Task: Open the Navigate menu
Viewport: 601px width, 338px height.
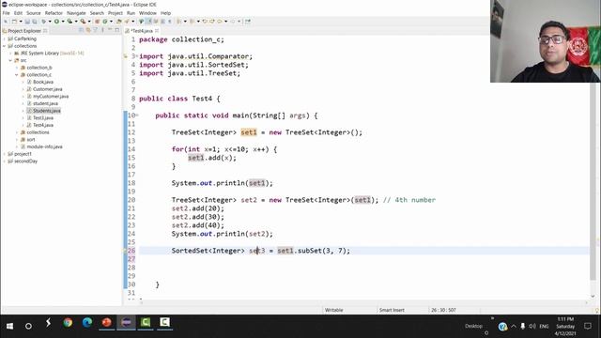Action: [76, 13]
